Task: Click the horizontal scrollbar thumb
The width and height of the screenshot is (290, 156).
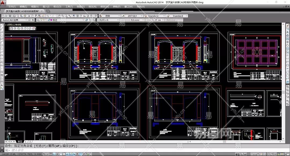Action: click(x=224, y=142)
